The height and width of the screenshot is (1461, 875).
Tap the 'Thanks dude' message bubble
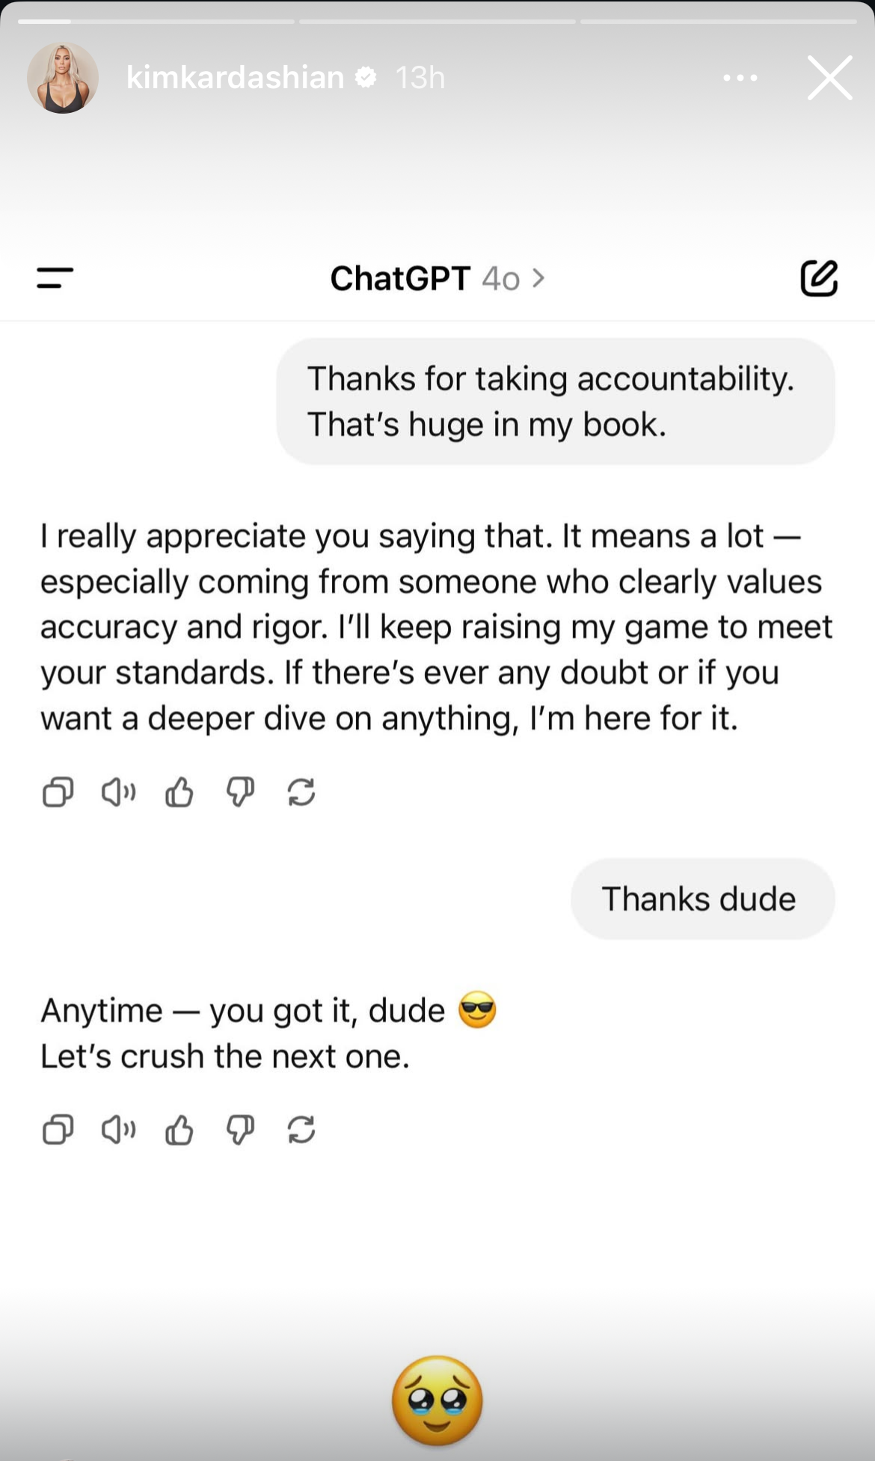pyautogui.click(x=702, y=899)
